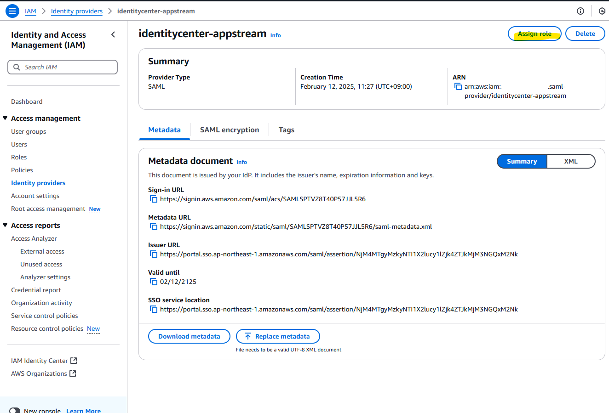Image resolution: width=609 pixels, height=413 pixels.
Task: Open Root access management in sidebar
Action: 48,209
